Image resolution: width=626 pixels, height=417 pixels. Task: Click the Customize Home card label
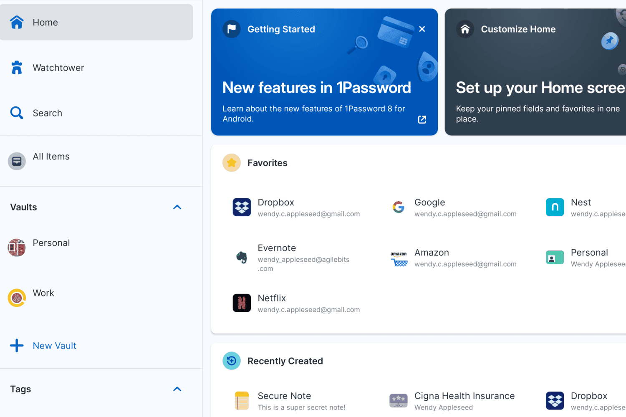tap(518, 29)
